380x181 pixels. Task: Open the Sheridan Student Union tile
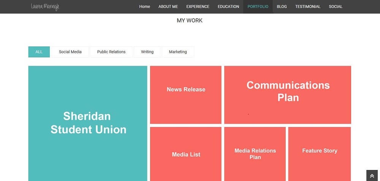tap(88, 123)
